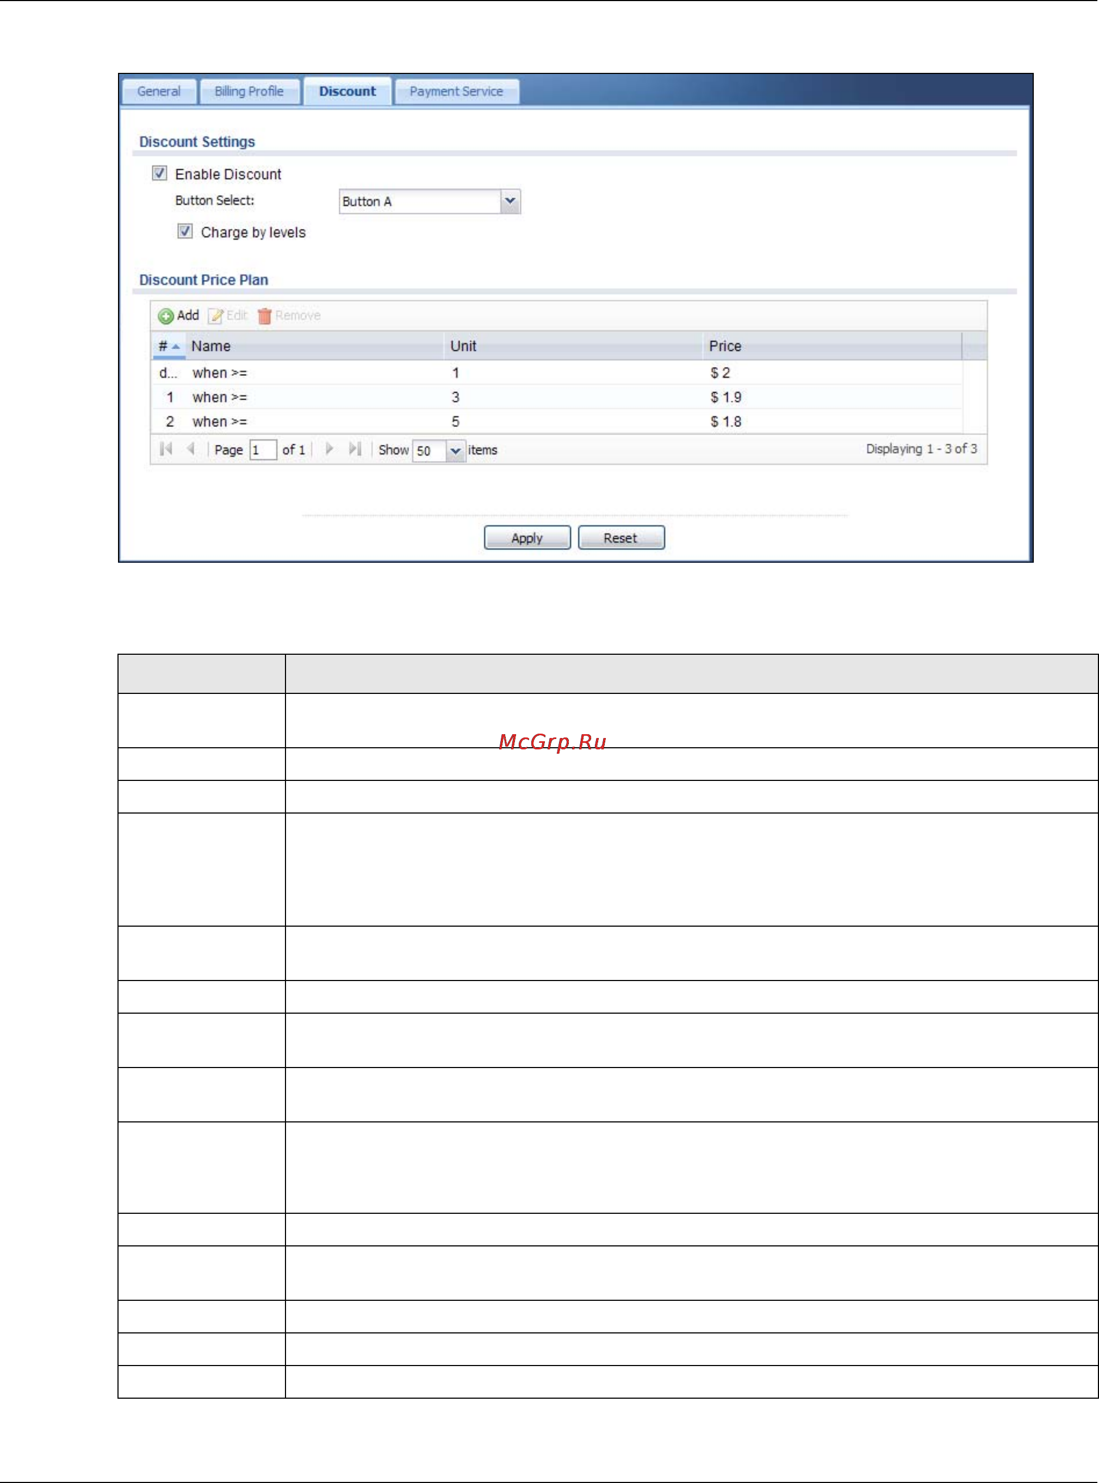Screen dimensions: 1099x1483
Task: Click the Remove trash icon
Action: (x=264, y=316)
